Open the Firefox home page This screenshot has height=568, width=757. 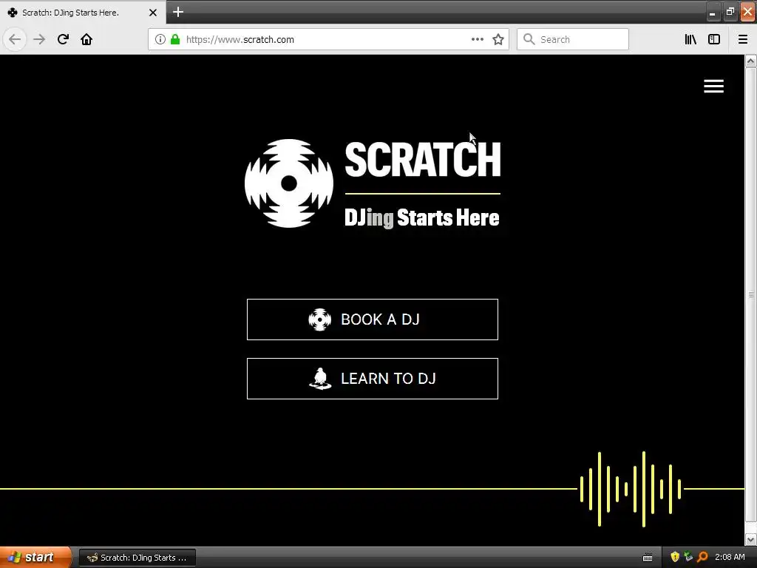pyautogui.click(x=86, y=39)
